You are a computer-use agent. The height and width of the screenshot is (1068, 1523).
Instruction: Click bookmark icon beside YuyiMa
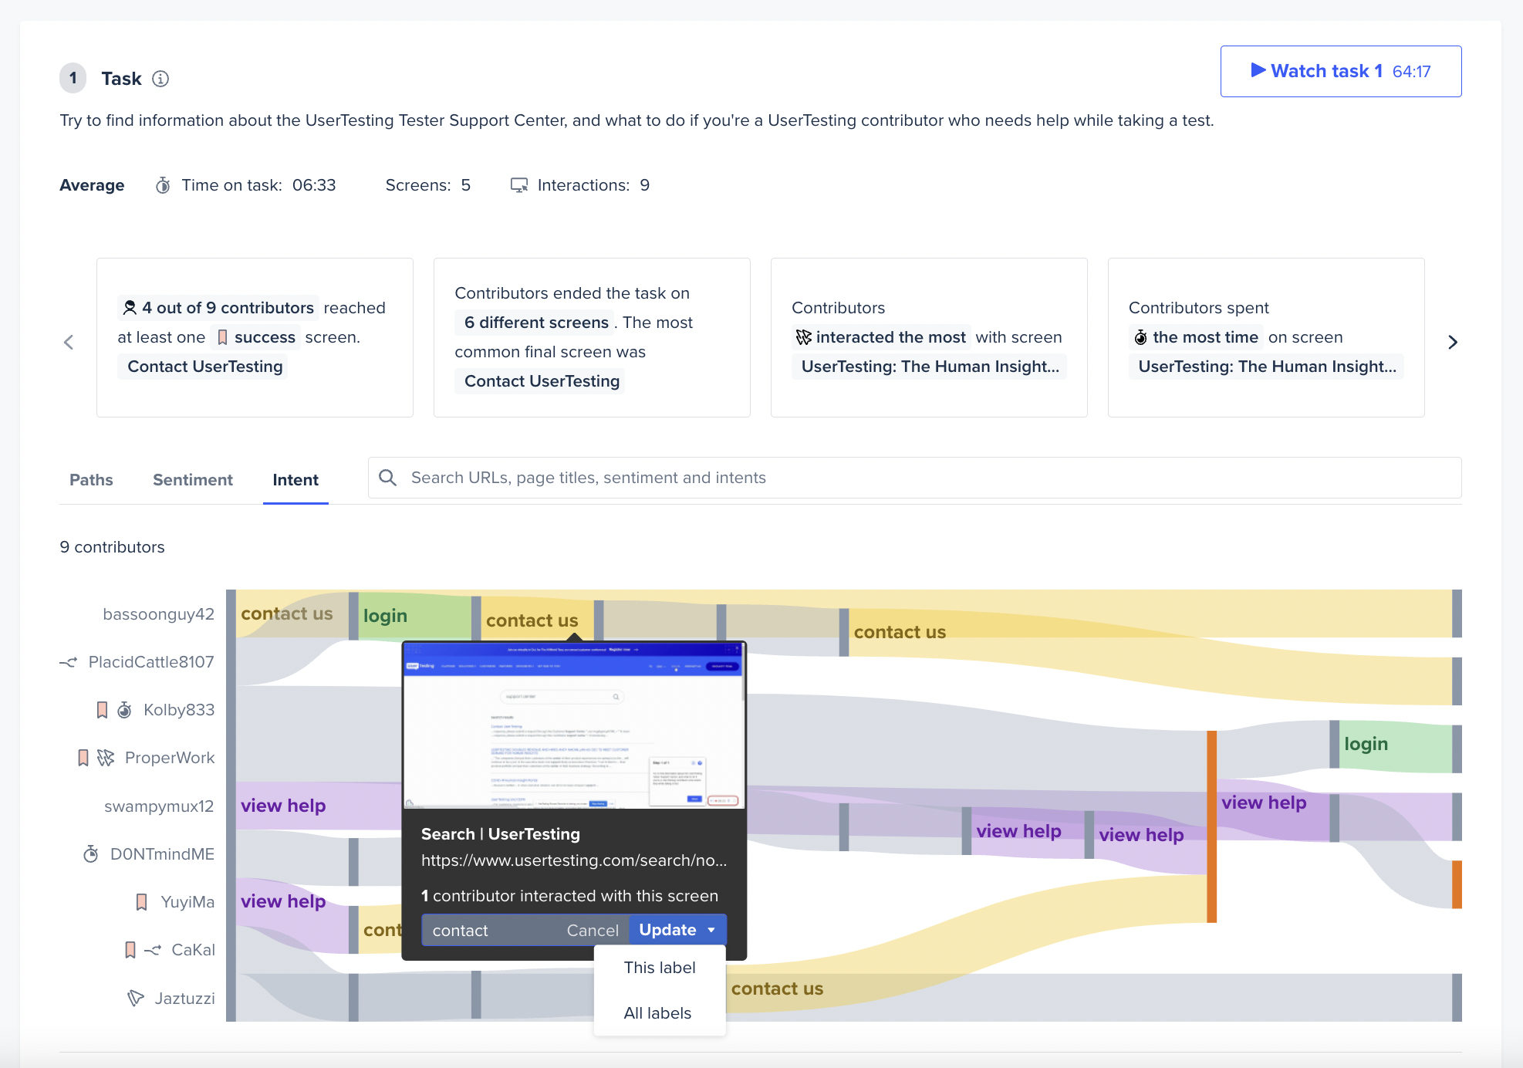(x=141, y=902)
